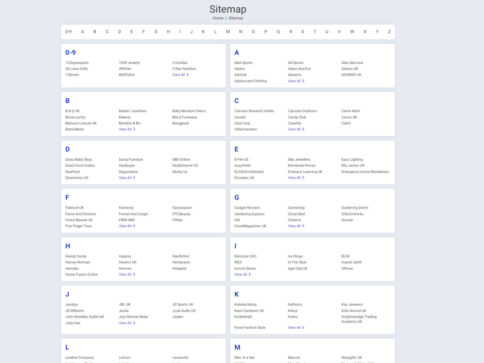Open View All in the D section
The width and height of the screenshot is (484, 363).
tap(127, 178)
